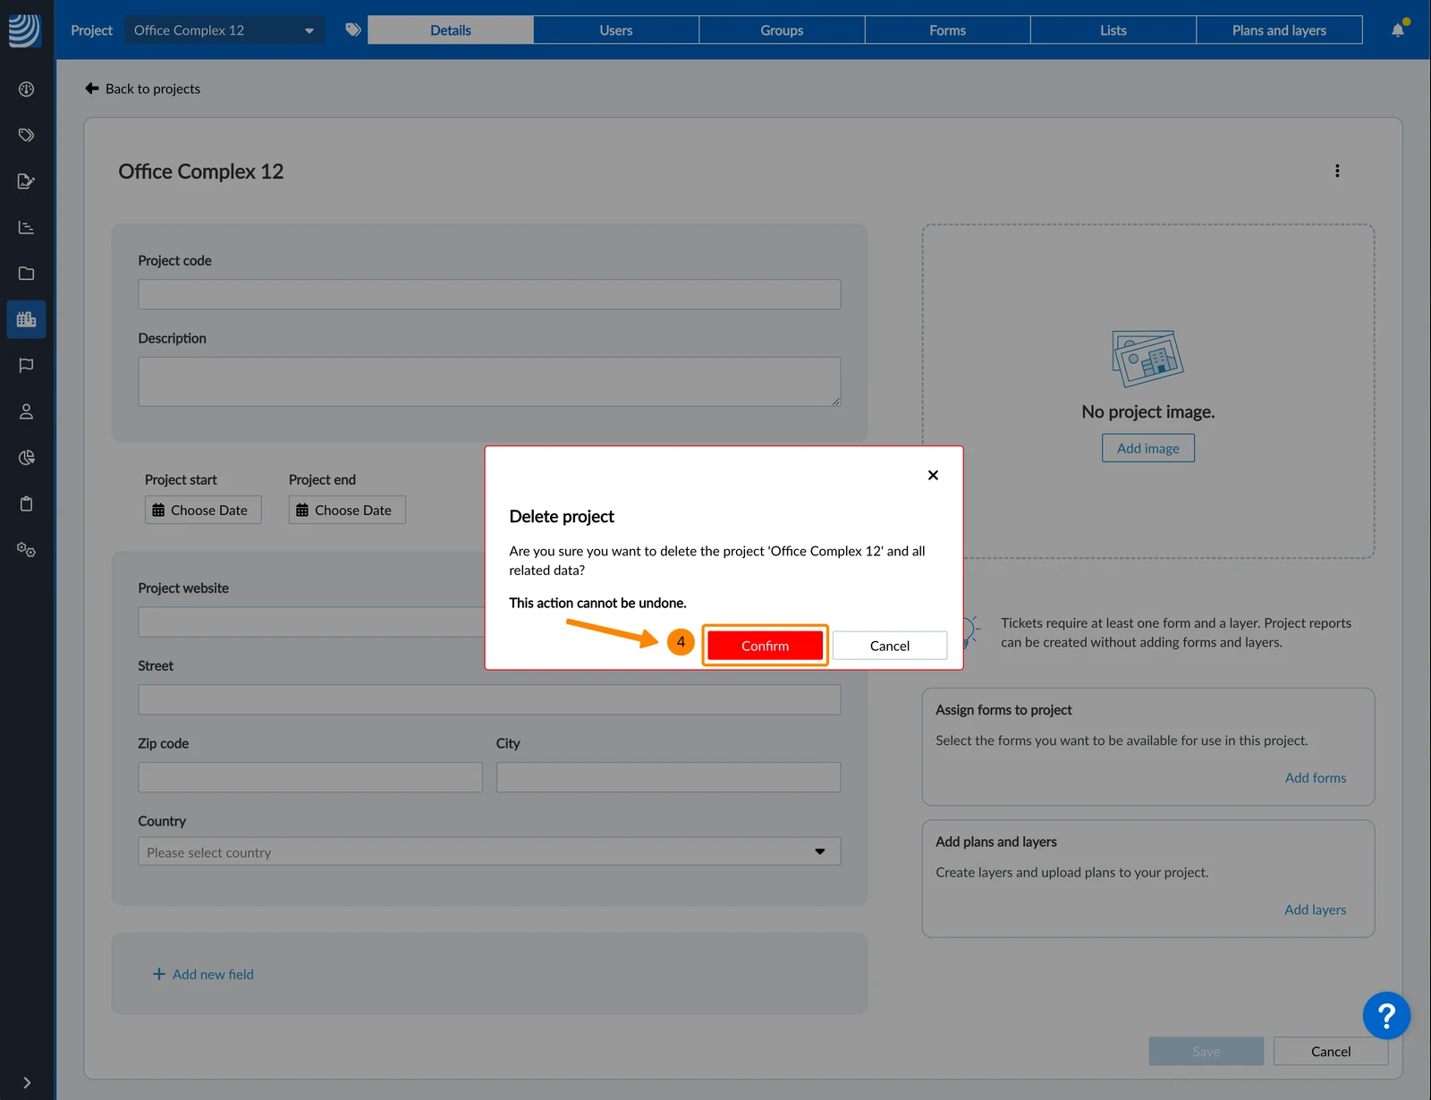This screenshot has height=1100, width=1431.
Task: Click the 'No project image.' text
Action: (1148, 411)
